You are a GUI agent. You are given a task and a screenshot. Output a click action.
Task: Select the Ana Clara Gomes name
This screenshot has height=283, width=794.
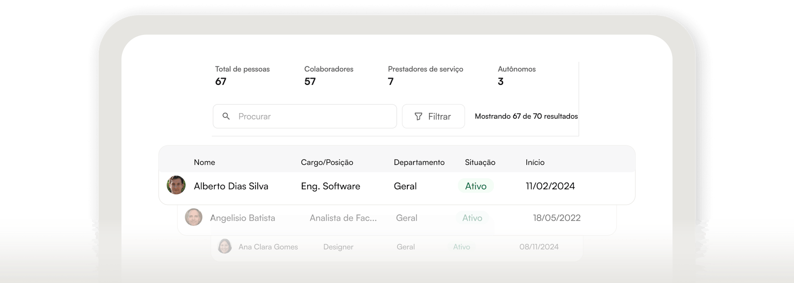point(268,247)
